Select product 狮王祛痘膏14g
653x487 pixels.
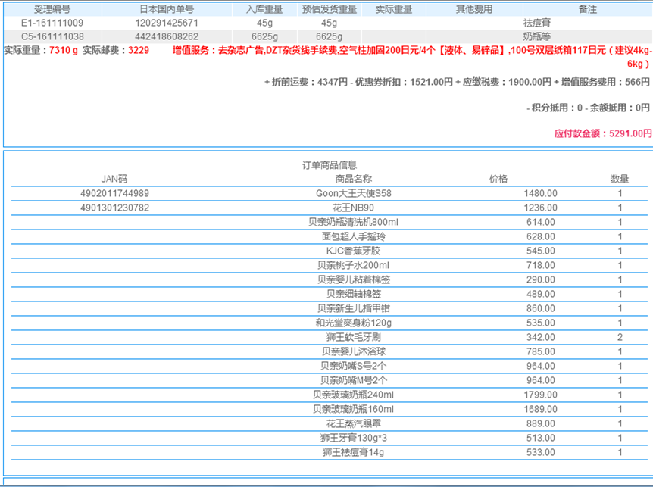[x=354, y=452]
